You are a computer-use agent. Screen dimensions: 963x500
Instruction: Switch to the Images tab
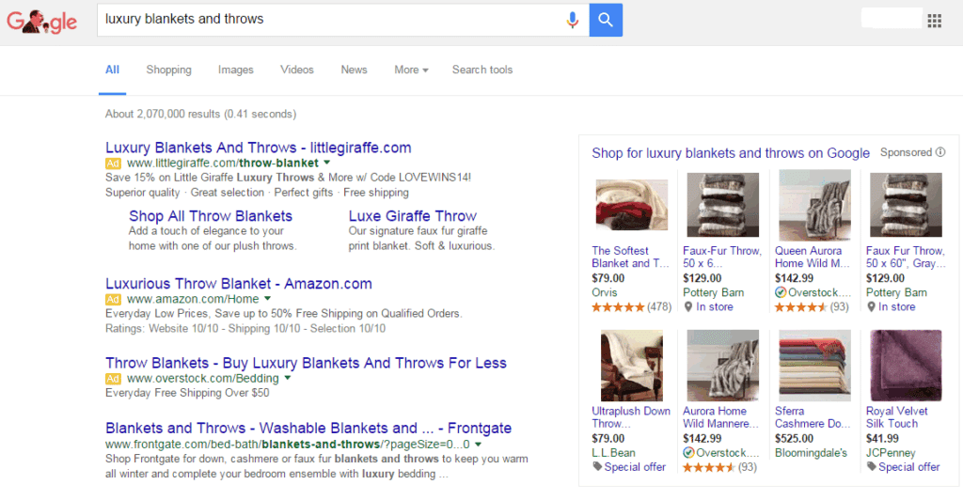coord(235,70)
